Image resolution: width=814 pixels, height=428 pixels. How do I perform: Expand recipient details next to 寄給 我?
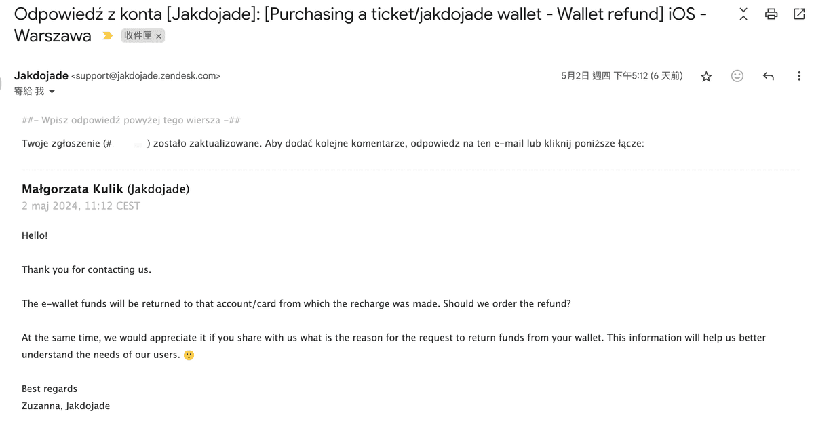(52, 92)
